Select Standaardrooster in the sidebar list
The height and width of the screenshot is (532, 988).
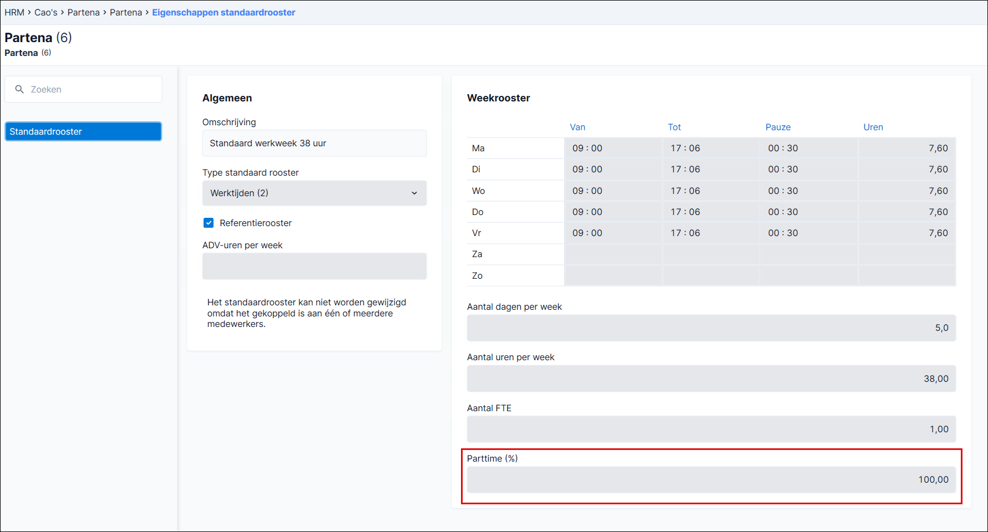point(83,131)
